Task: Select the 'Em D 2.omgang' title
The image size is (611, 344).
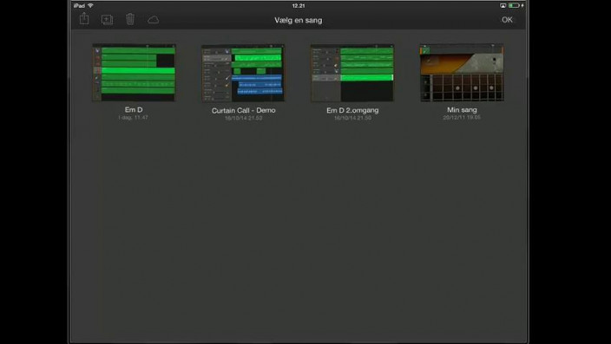Action: point(352,111)
